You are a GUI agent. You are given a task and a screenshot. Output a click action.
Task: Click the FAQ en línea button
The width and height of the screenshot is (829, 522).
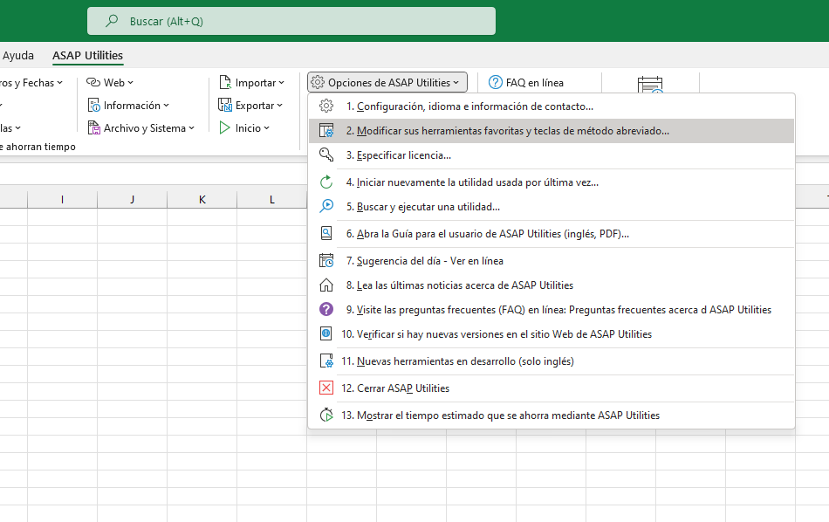(526, 83)
